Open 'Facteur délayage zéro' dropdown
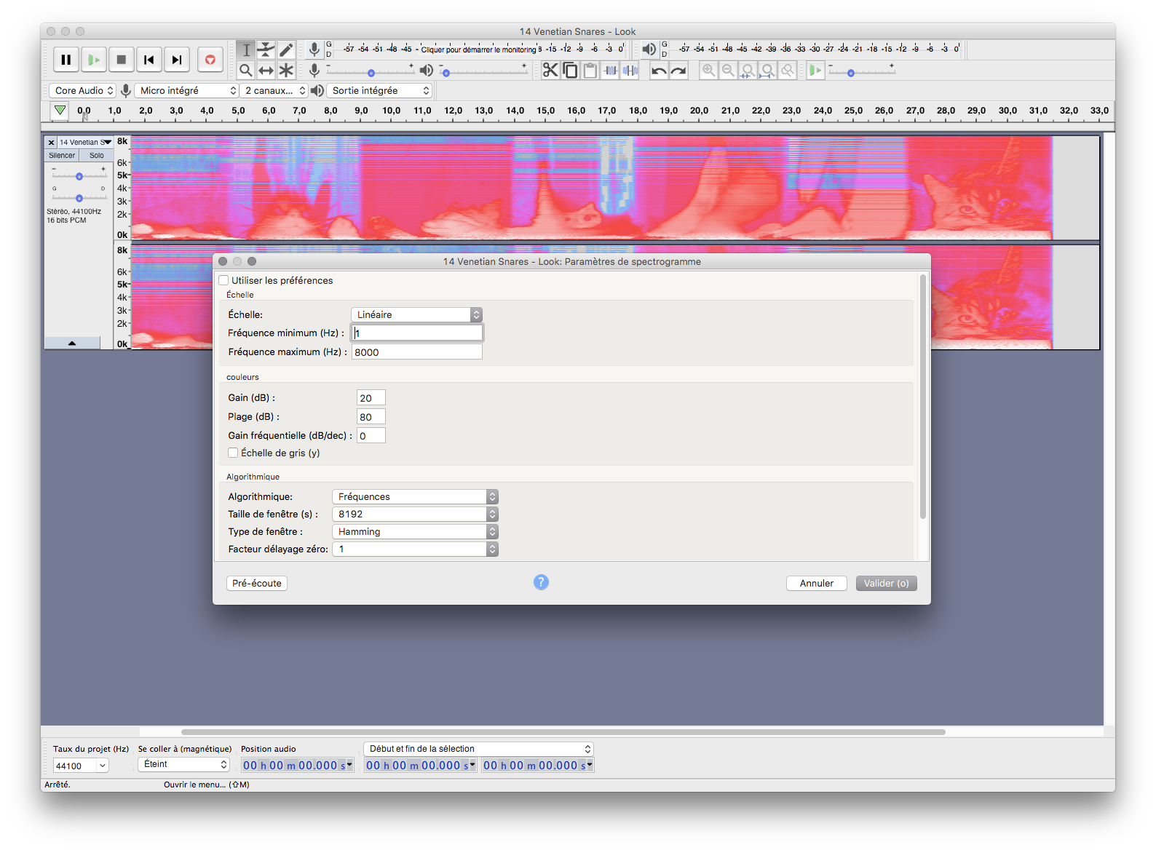 [x=415, y=549]
